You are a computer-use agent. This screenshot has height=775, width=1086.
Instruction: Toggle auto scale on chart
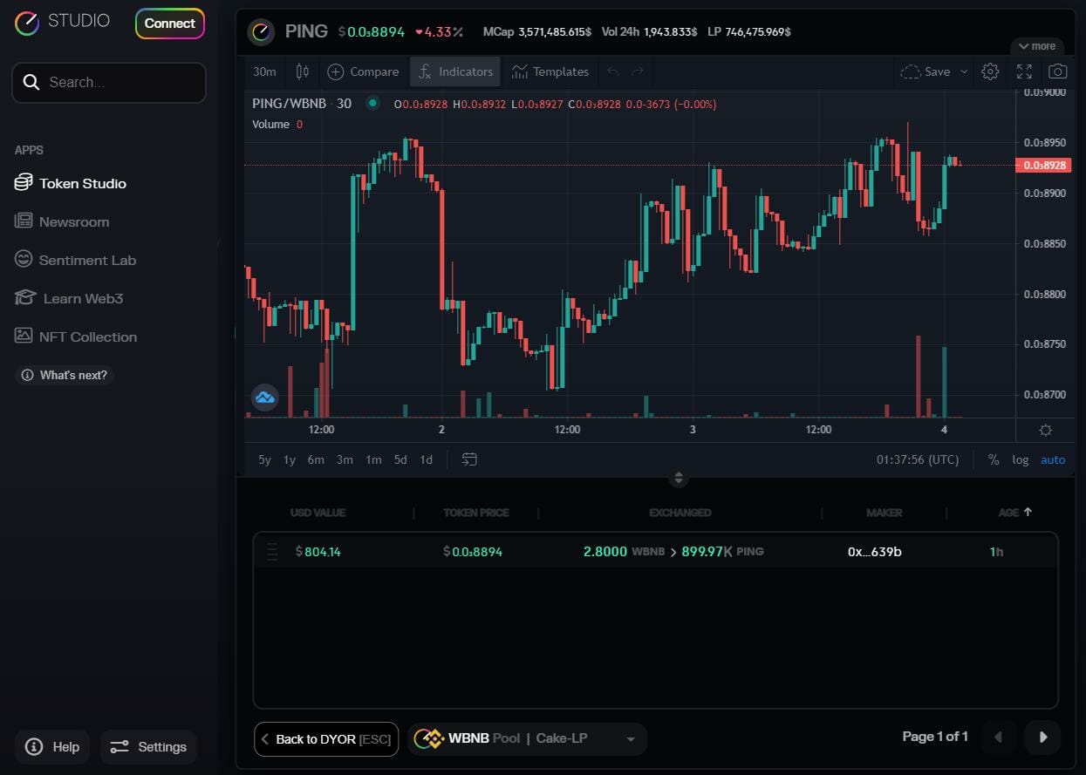tap(1053, 459)
